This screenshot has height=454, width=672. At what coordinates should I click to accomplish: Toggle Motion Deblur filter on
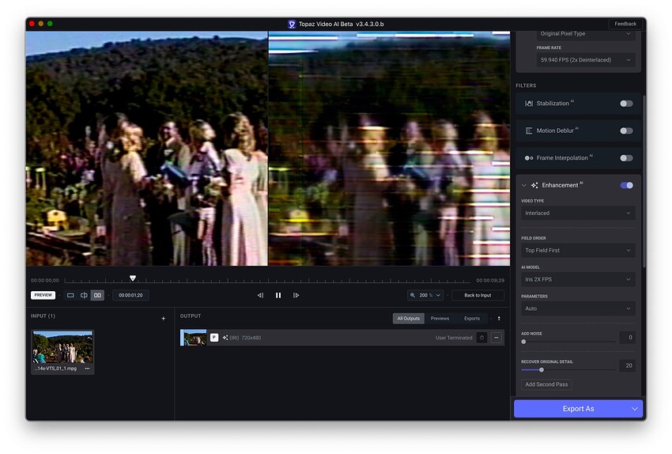pyautogui.click(x=626, y=131)
